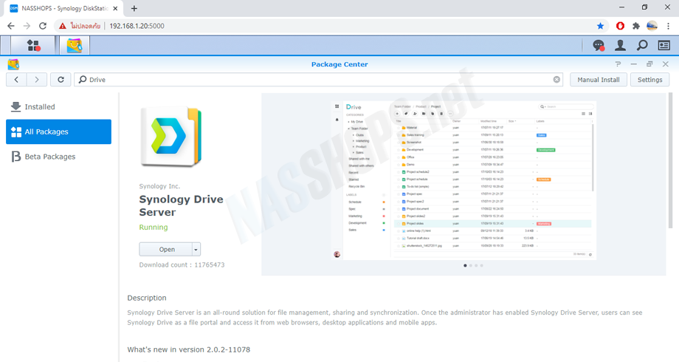Click the Manual Install button
This screenshot has width=679, height=362.
click(x=599, y=80)
